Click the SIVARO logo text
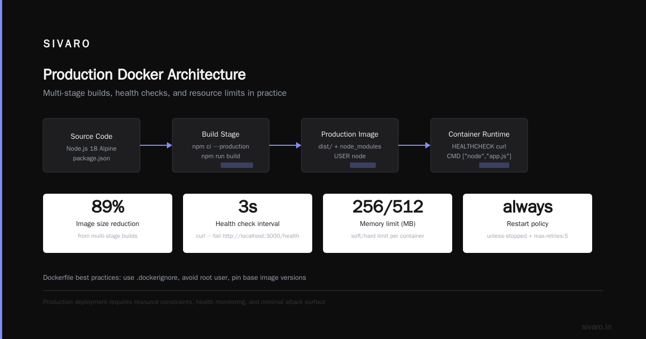Viewport: 646px width, 339px height. (67, 44)
